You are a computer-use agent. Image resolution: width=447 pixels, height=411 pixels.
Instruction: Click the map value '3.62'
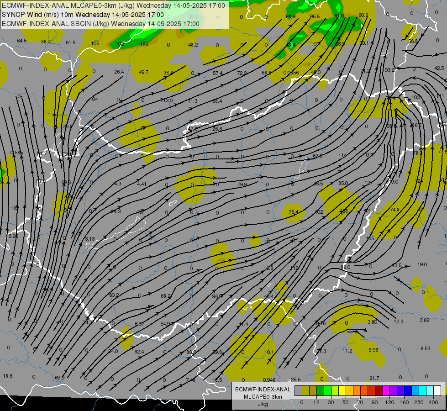(x=425, y=320)
